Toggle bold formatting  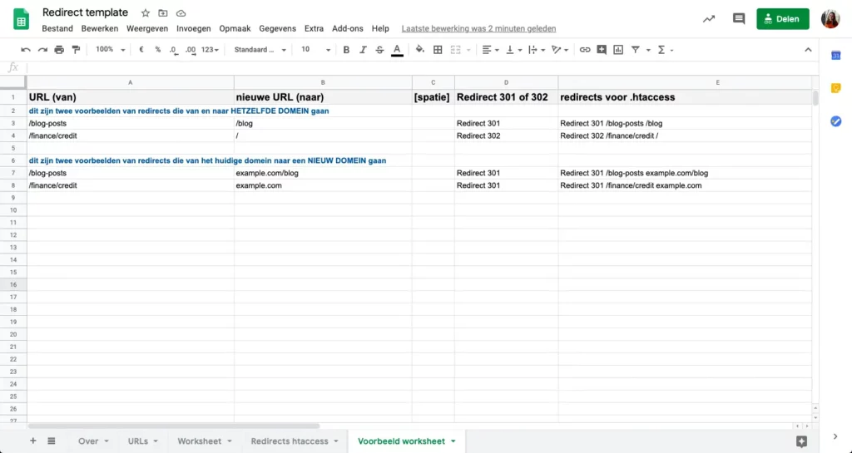click(x=346, y=50)
